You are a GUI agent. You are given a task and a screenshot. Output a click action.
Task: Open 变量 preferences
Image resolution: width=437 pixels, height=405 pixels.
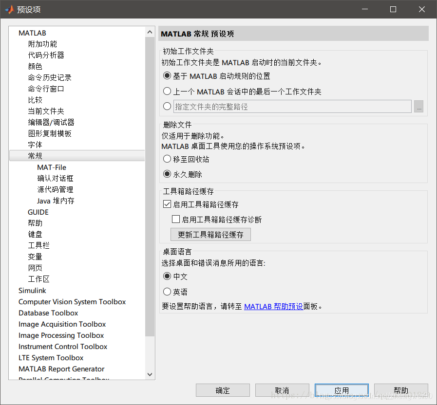click(x=35, y=257)
